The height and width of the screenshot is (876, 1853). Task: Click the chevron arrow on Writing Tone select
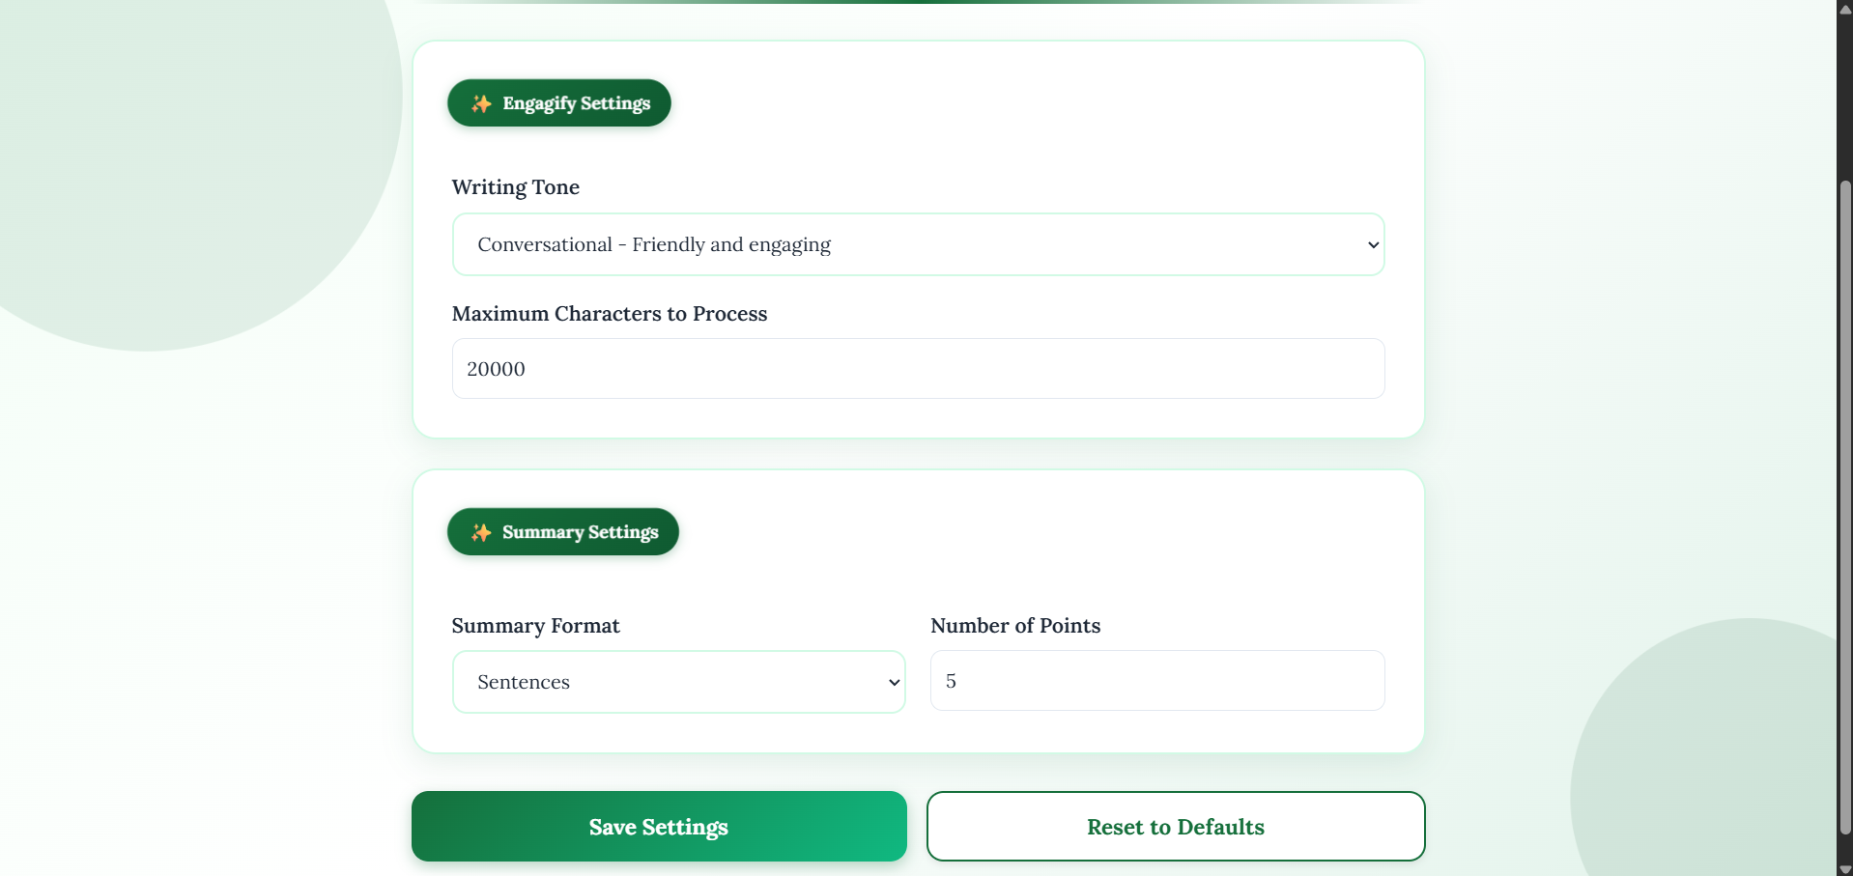tap(1373, 245)
